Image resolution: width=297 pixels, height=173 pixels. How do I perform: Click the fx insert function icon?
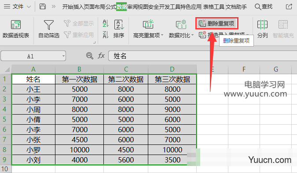(x=101, y=56)
